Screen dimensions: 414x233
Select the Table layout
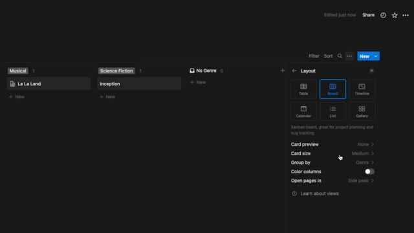coord(303,89)
